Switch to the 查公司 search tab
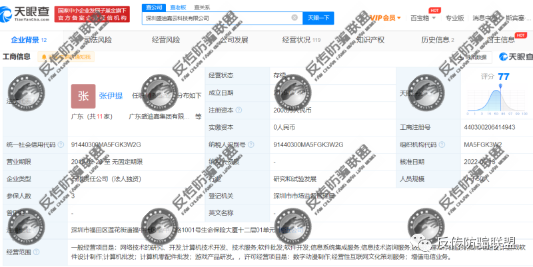The width and height of the screenshot is (533, 267). [154, 7]
